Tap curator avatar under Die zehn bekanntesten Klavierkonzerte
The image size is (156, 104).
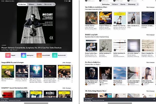[128, 84]
